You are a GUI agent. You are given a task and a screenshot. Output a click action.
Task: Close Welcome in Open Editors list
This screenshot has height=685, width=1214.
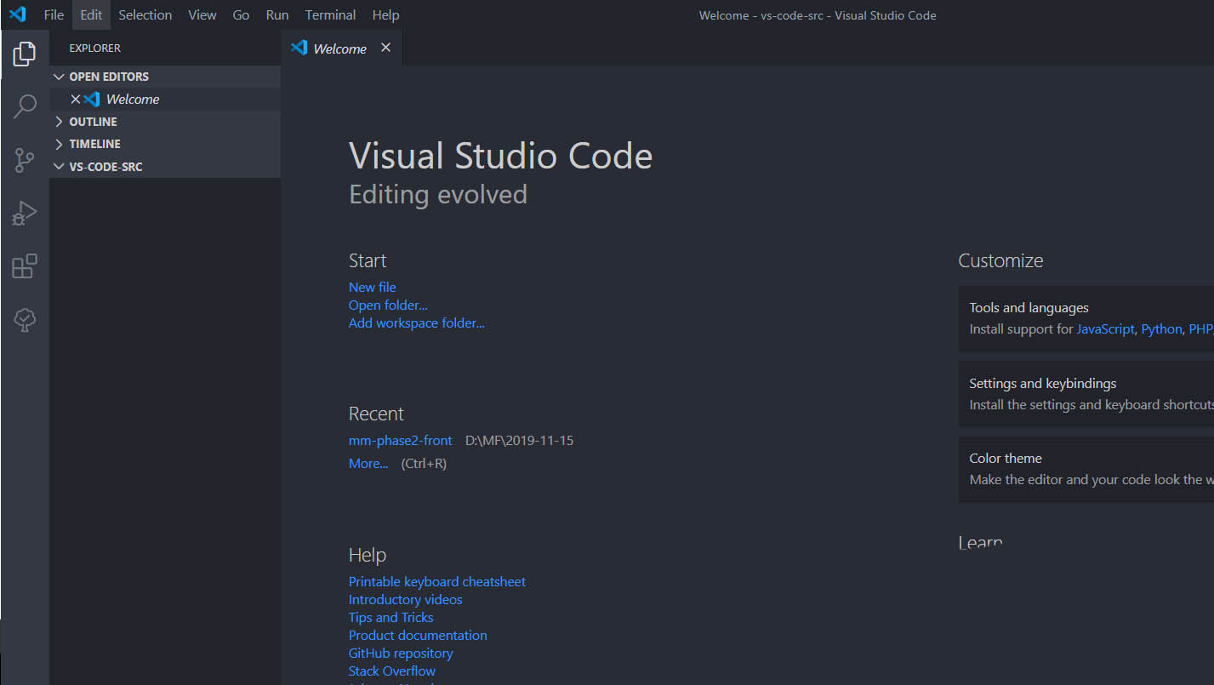pos(75,99)
